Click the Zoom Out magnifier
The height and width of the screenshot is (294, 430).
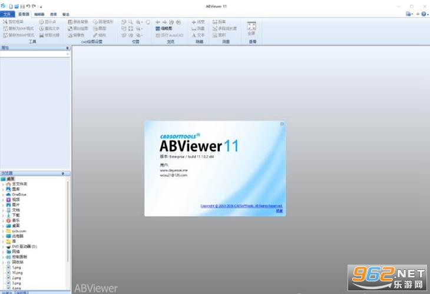tap(138, 28)
